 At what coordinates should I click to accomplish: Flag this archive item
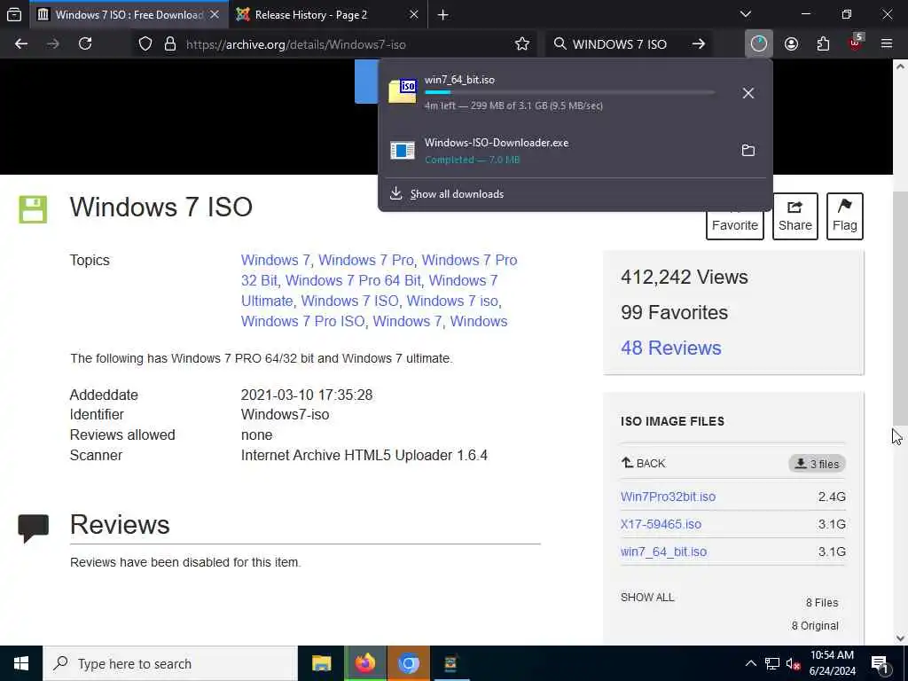click(x=845, y=216)
